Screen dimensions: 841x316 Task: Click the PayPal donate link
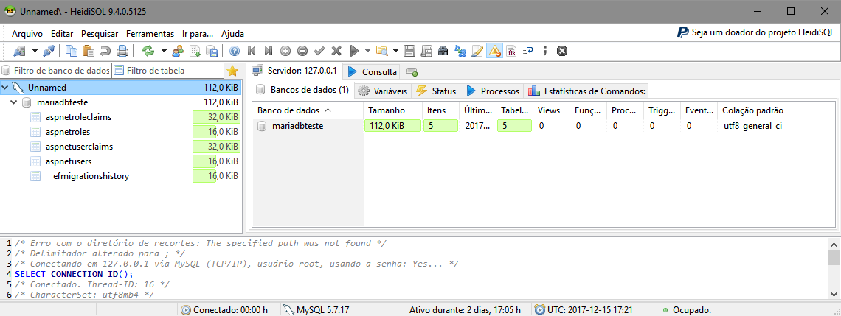755,32
